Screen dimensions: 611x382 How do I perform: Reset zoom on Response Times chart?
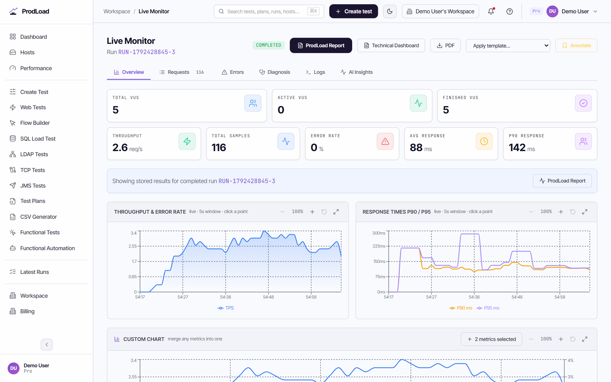pos(573,212)
